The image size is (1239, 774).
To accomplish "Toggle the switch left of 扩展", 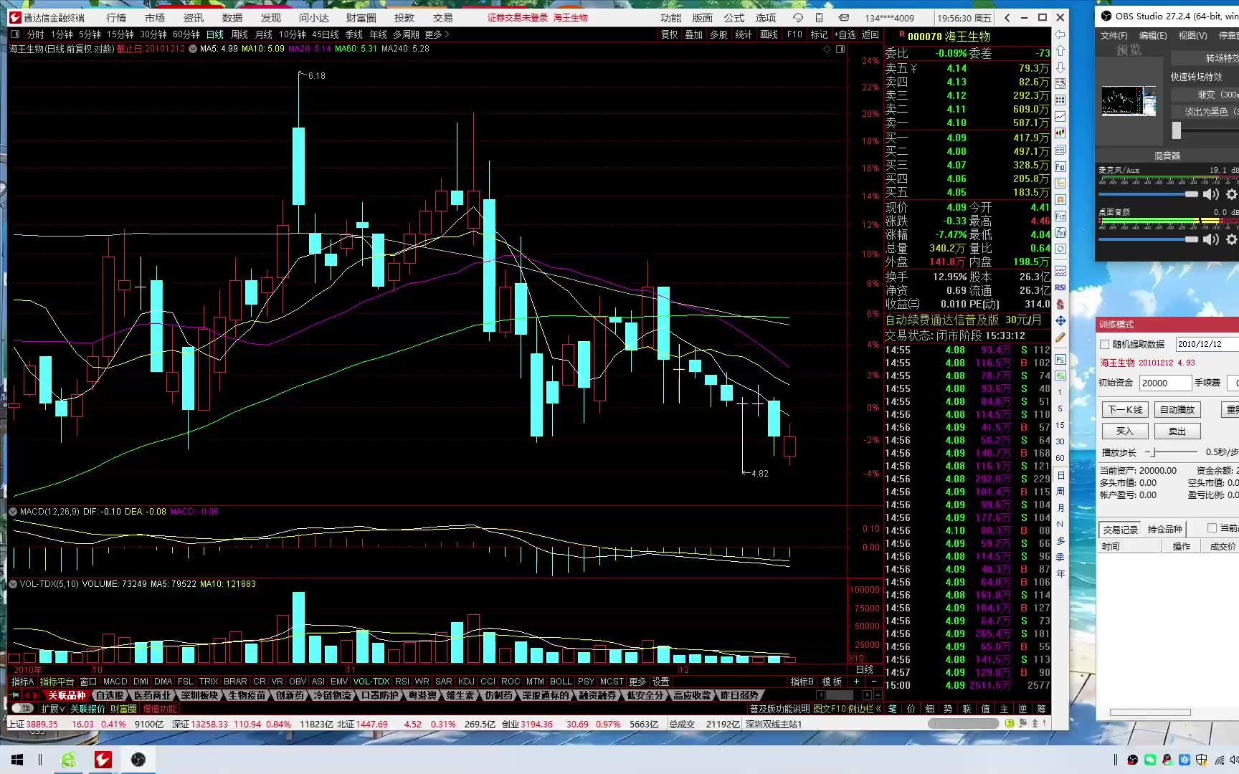I will (23, 709).
